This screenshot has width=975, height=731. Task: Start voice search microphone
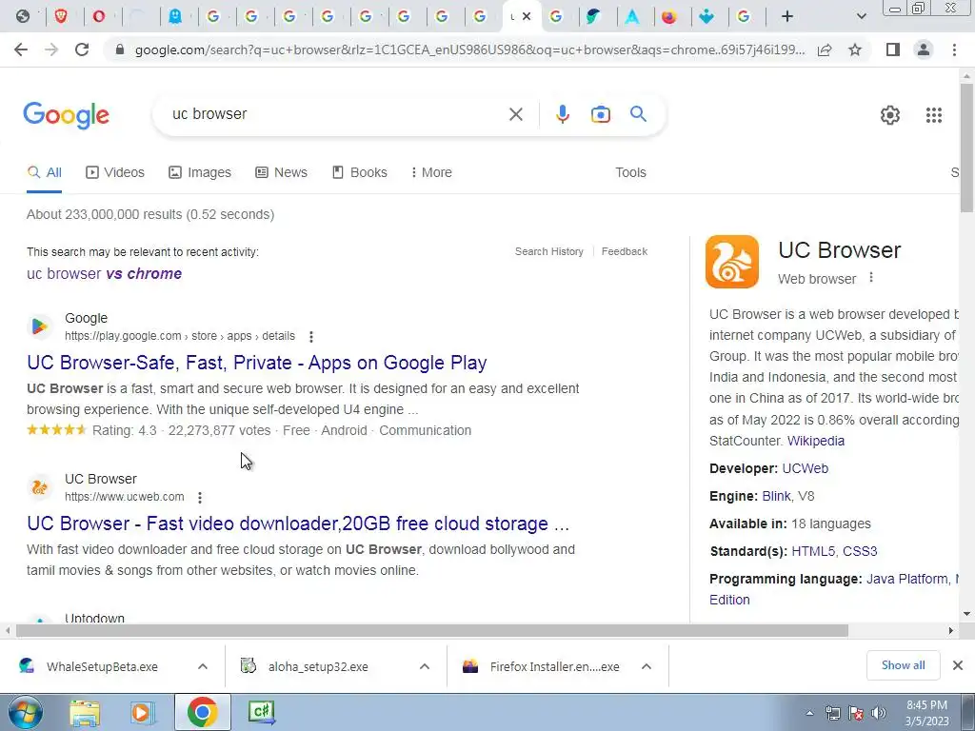point(562,114)
